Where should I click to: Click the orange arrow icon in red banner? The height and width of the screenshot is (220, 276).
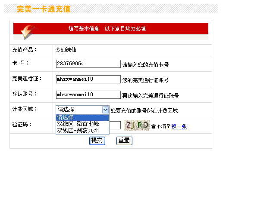coord(29,32)
